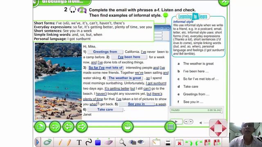Viewport: 262px width, 147px height.
Task: Click the green round center activity button
Action: click(x=127, y=127)
